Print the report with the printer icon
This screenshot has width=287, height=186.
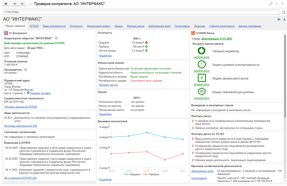click(x=279, y=19)
